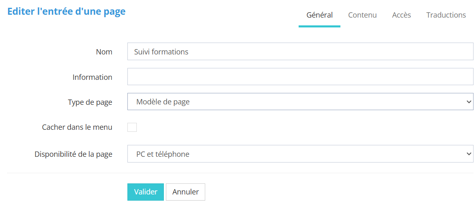Switch to the Général tab
Image resolution: width=476 pixels, height=201 pixels.
point(320,15)
